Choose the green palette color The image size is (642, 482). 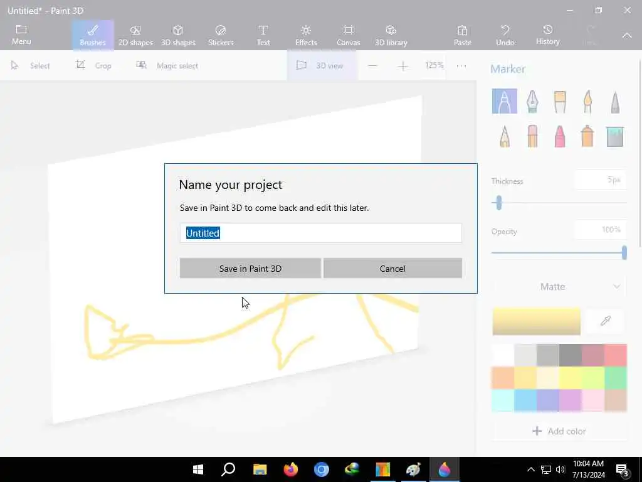616,377
